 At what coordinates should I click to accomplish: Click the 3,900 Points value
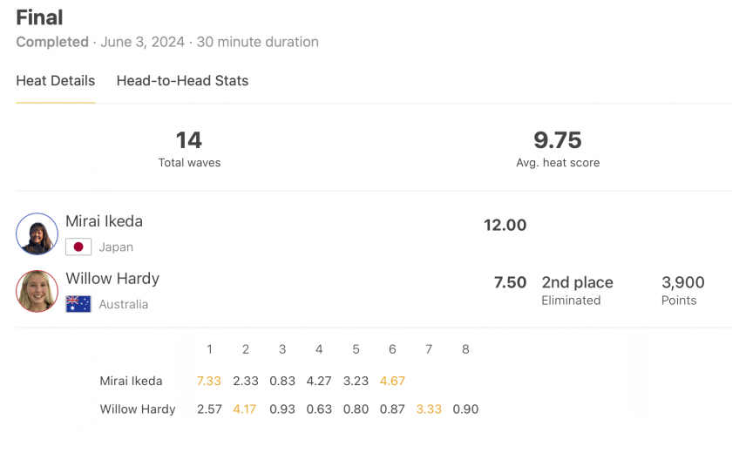pyautogui.click(x=682, y=290)
